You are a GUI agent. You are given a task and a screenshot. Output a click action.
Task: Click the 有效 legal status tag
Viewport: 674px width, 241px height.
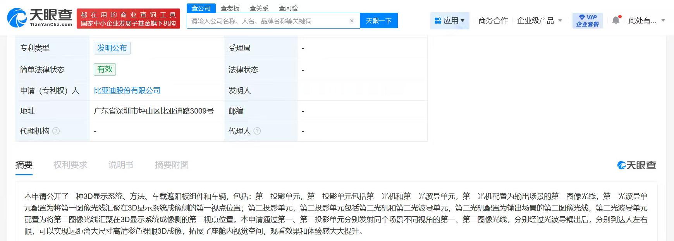[105, 69]
